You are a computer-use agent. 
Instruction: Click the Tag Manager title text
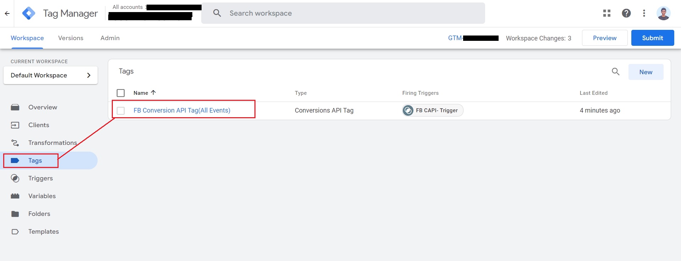coord(70,13)
